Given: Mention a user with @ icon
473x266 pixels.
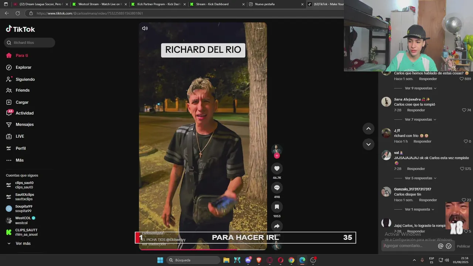Looking at the screenshot, I should (x=440, y=246).
